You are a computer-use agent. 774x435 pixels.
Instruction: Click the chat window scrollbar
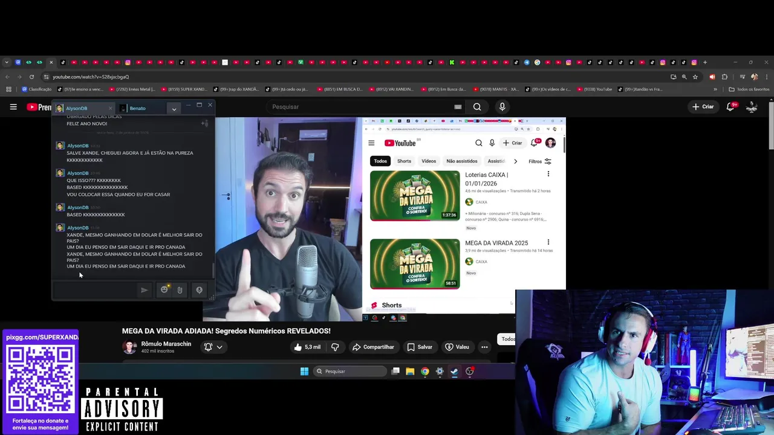tap(212, 269)
